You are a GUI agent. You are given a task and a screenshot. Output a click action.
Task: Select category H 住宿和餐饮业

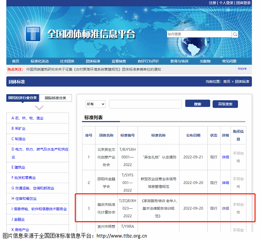pyautogui.click(x=24, y=199)
